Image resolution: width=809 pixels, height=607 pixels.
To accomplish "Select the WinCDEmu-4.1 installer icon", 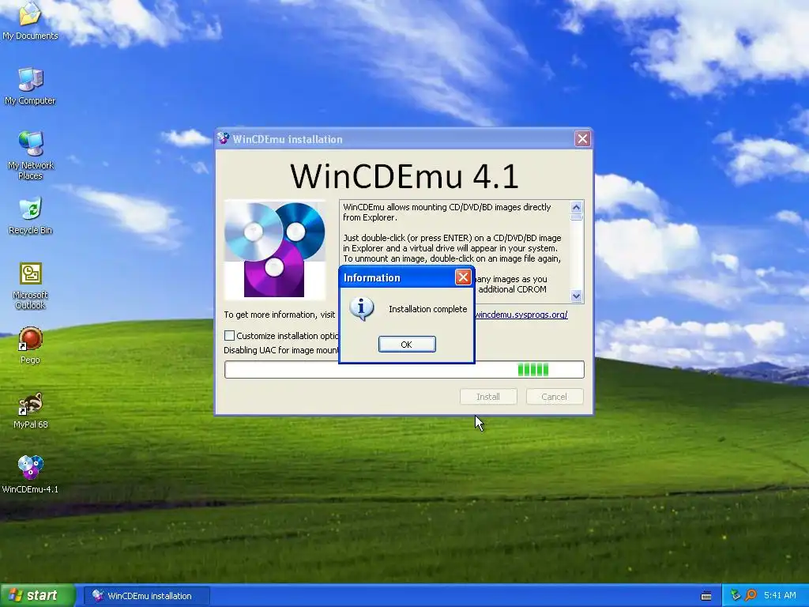I will [x=31, y=475].
